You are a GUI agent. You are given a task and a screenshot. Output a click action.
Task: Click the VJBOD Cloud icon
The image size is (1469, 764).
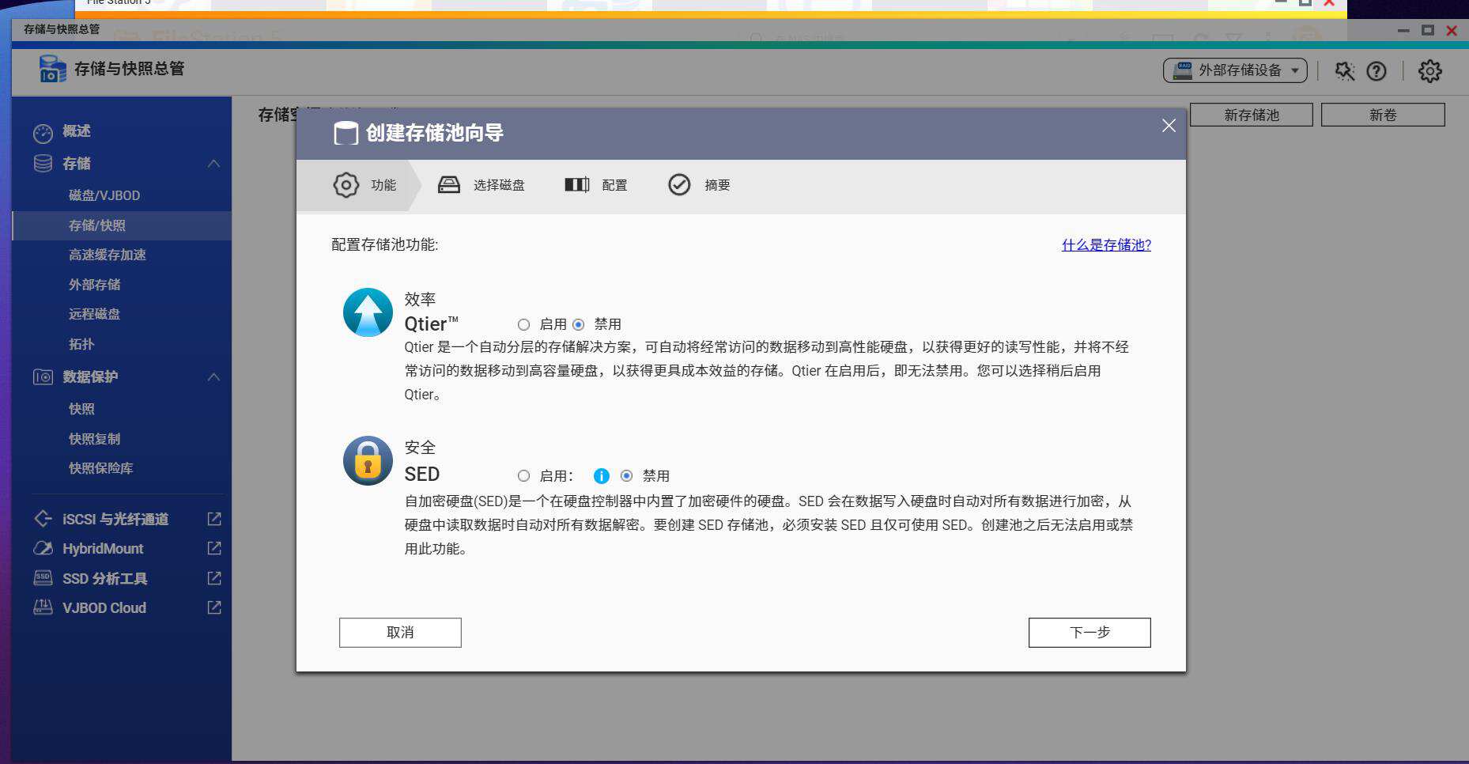pos(43,607)
